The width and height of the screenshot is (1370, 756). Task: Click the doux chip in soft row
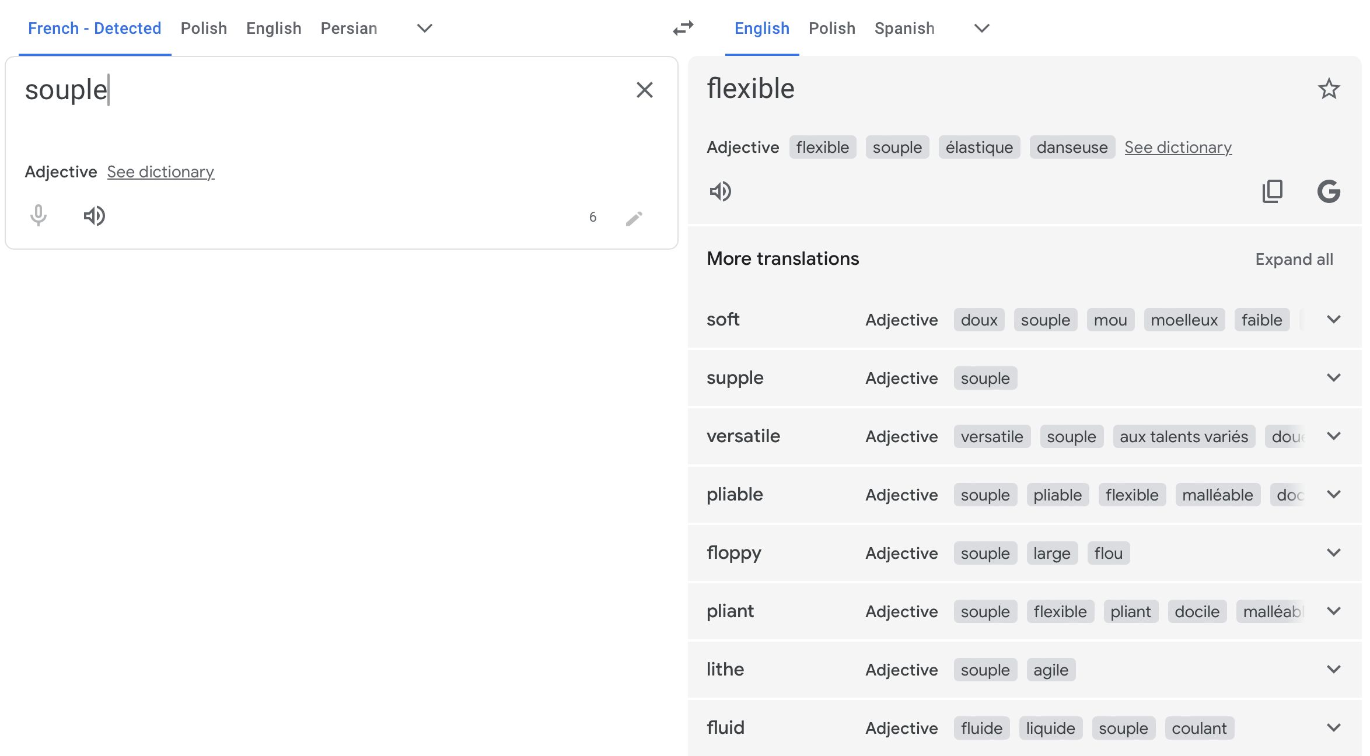pos(979,320)
